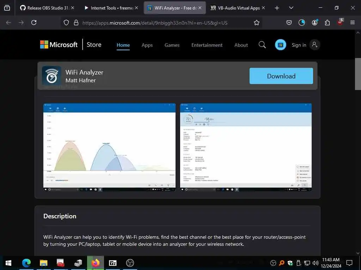Open Windows Security tray icon
361x270 pixels.
(290, 263)
